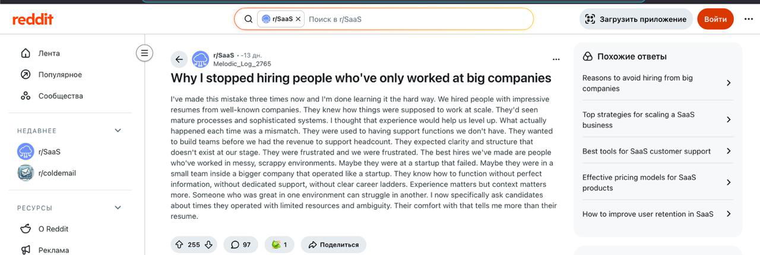Viewport: 760px width, 255px height.
Task: Upvote the post
Action: 179,244
